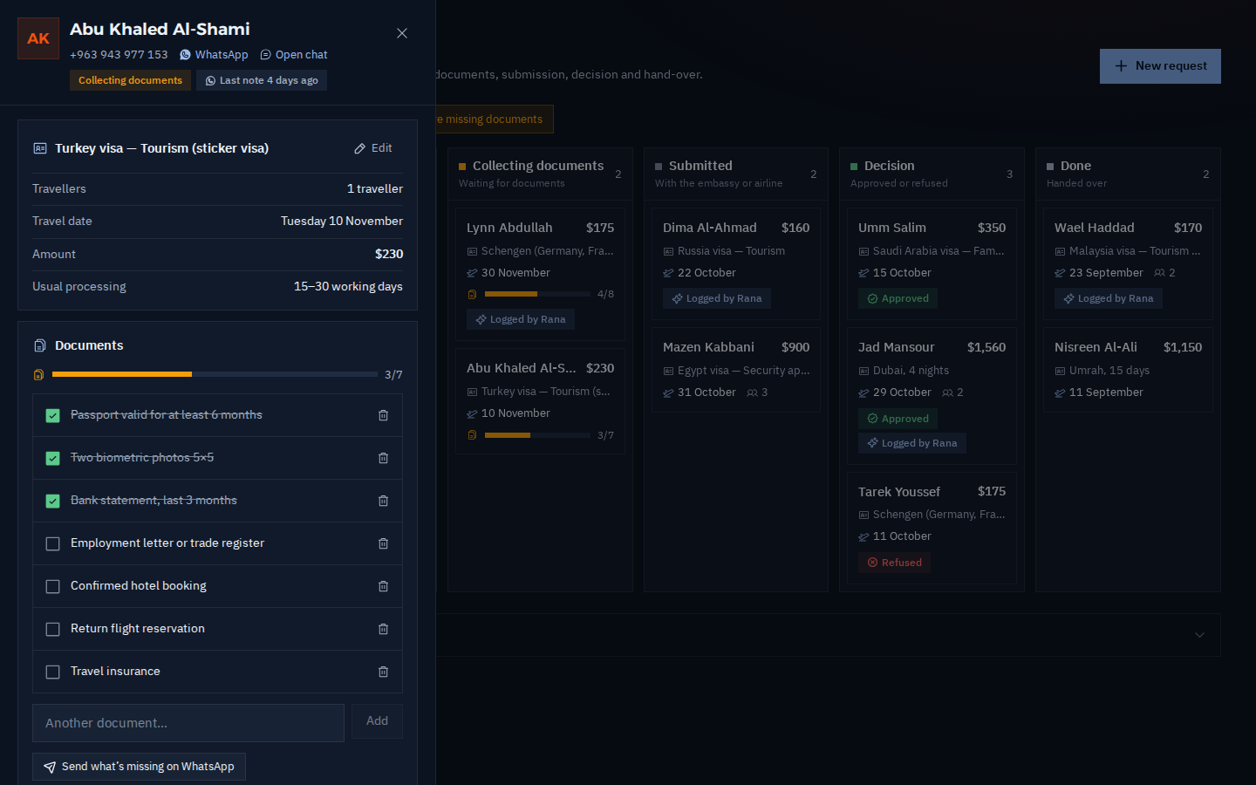Click Open chat link
The height and width of the screenshot is (785, 1256).
294,55
